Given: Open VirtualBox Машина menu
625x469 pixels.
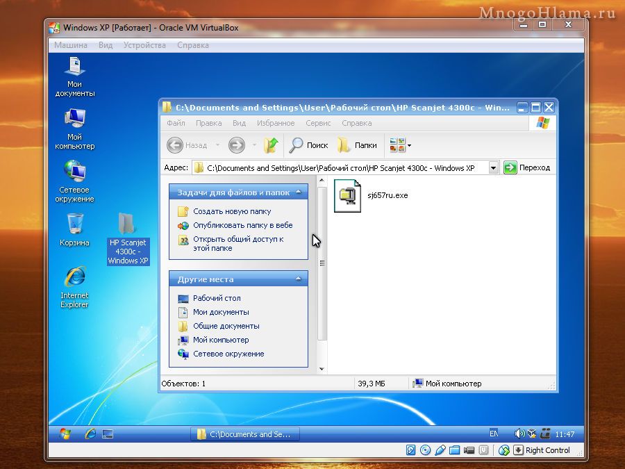Looking at the screenshot, I should point(71,45).
